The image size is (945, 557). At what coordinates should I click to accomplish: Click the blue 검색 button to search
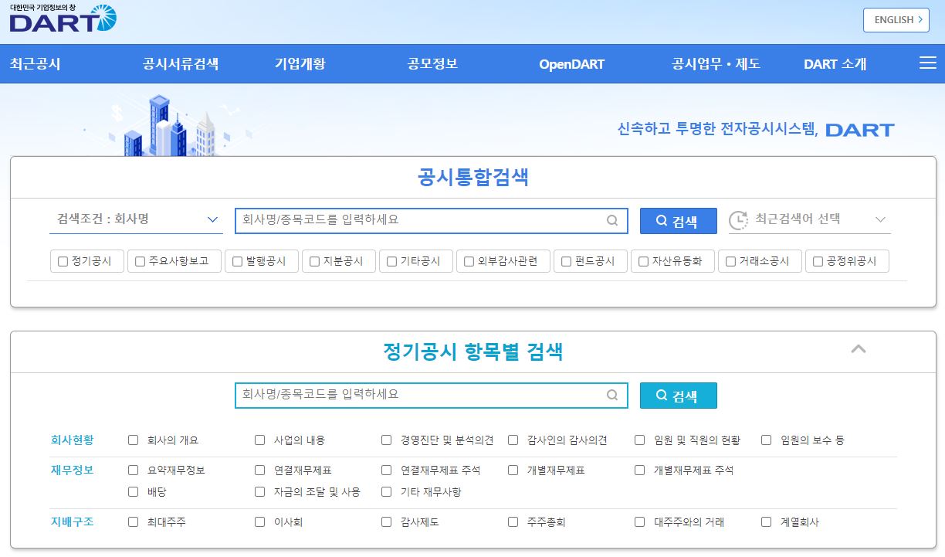[x=677, y=221]
